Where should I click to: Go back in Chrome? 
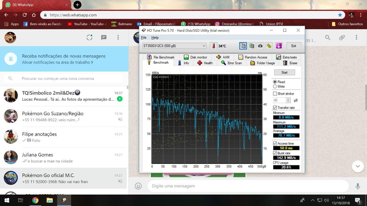[x=6, y=15]
